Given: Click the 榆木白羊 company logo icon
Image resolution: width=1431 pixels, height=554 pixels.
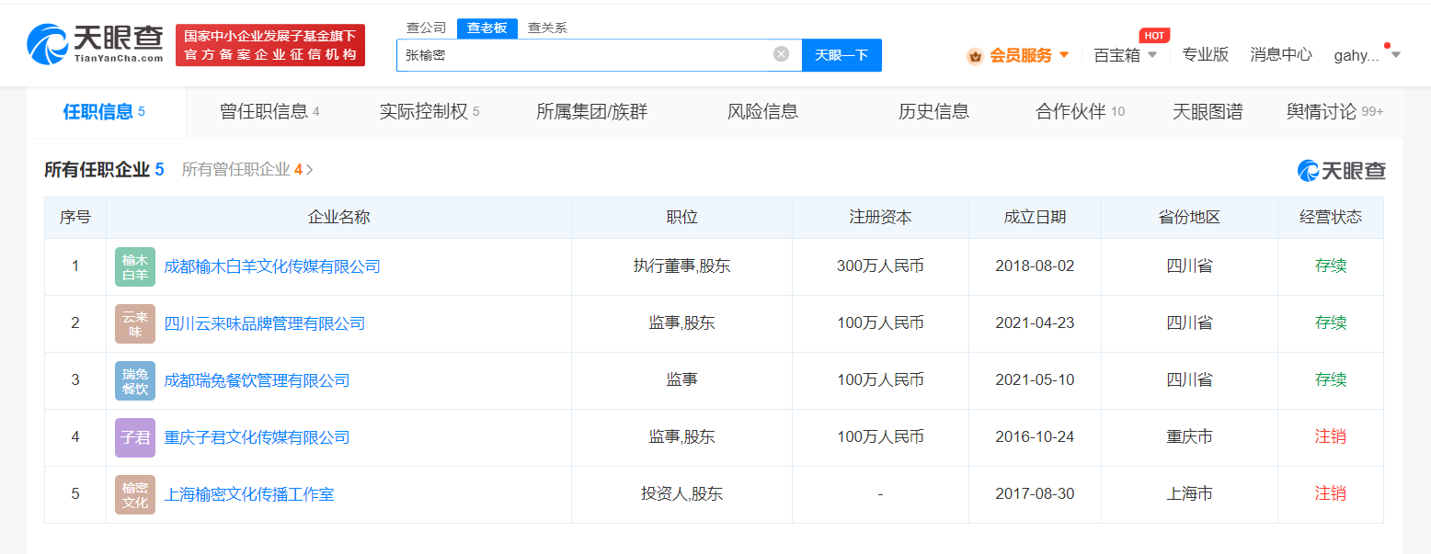Looking at the screenshot, I should point(134,266).
